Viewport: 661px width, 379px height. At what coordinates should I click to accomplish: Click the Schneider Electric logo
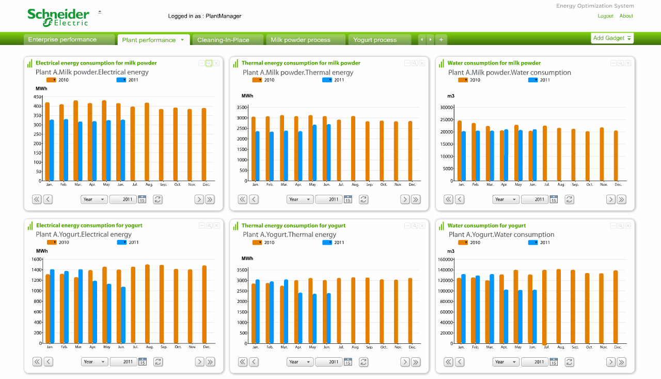[58, 17]
